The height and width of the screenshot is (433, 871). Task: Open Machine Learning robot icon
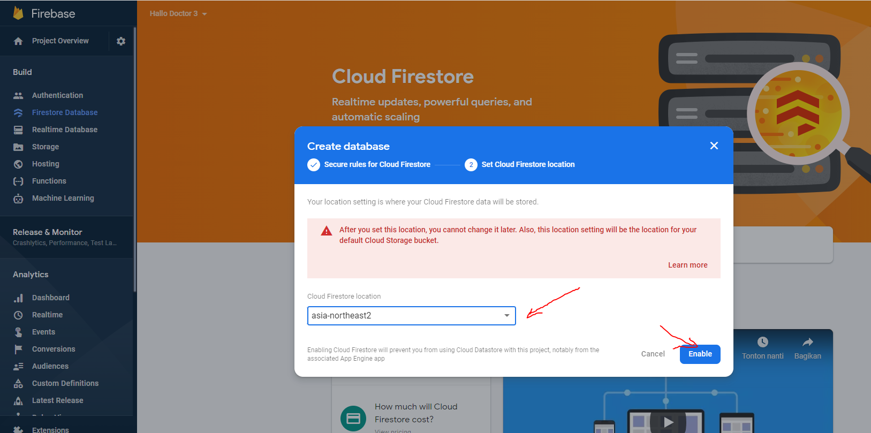(x=18, y=199)
